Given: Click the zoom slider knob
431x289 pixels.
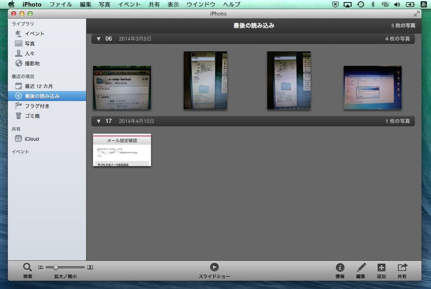Looking at the screenshot, I should pos(56,267).
